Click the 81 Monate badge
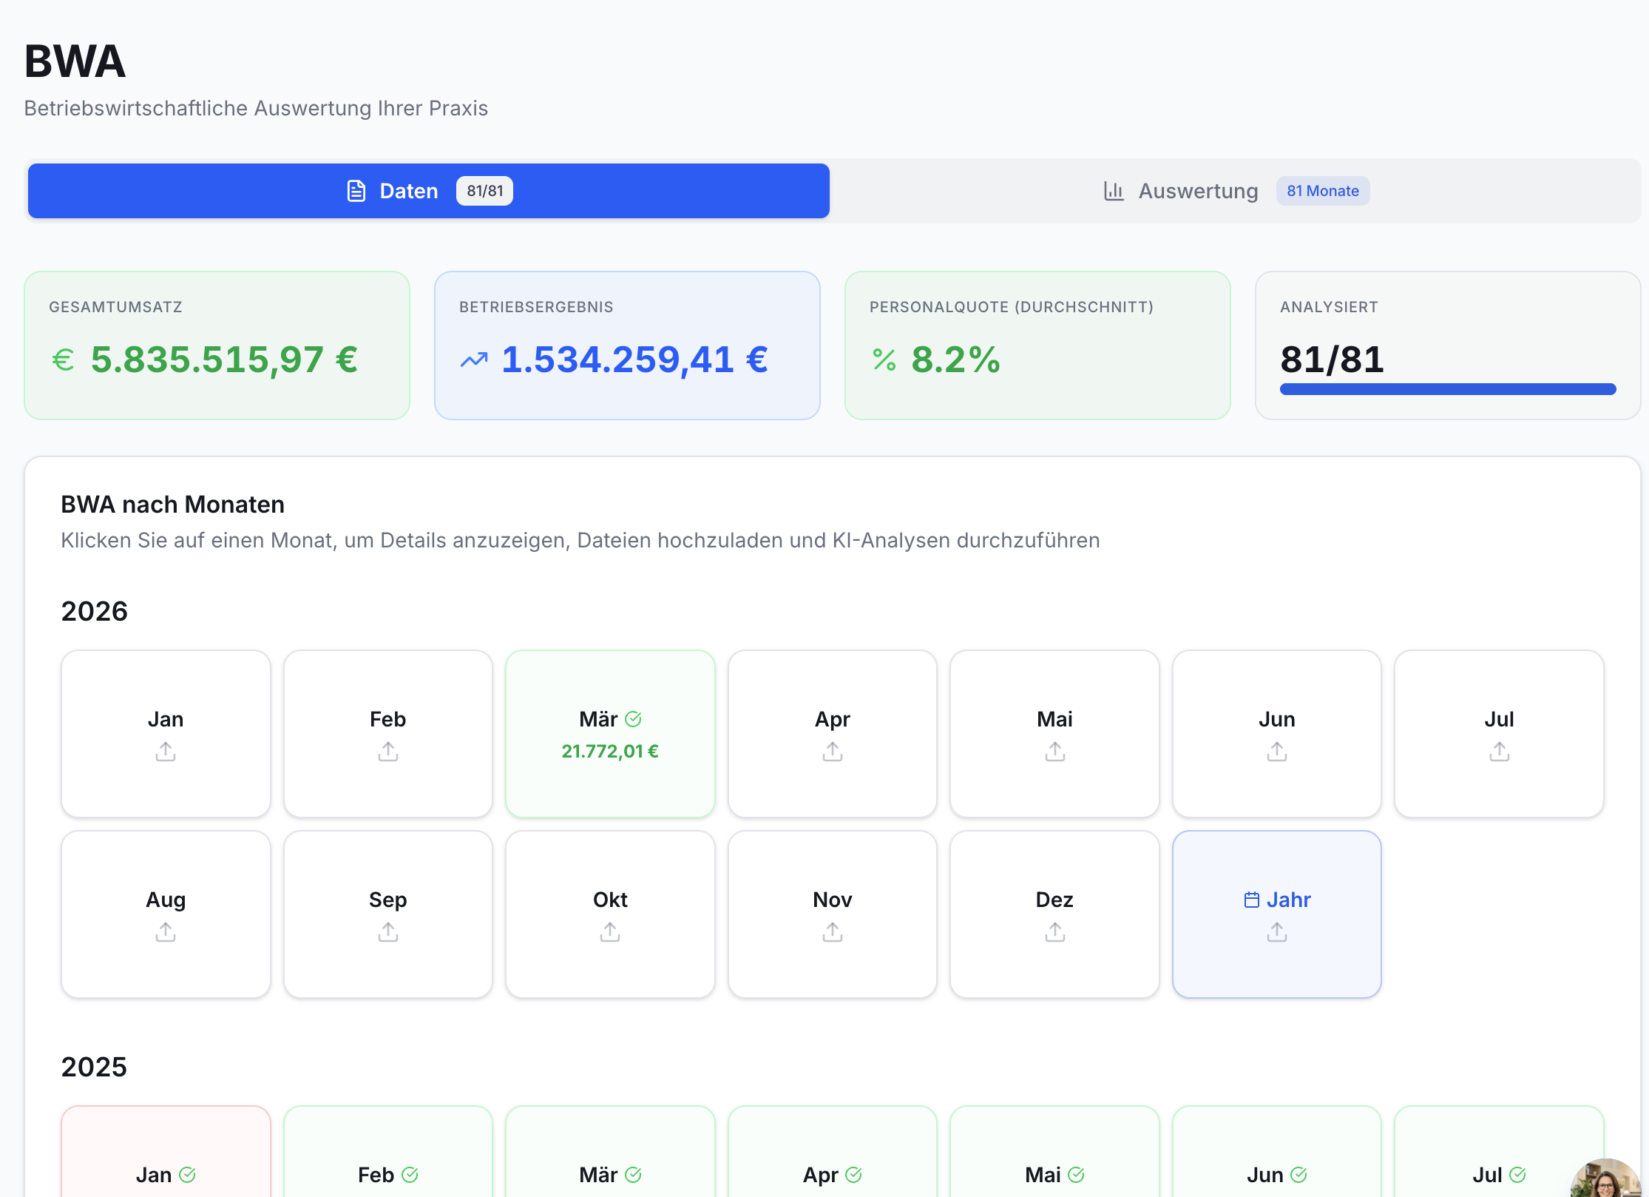Image resolution: width=1649 pixels, height=1197 pixels. (1323, 191)
